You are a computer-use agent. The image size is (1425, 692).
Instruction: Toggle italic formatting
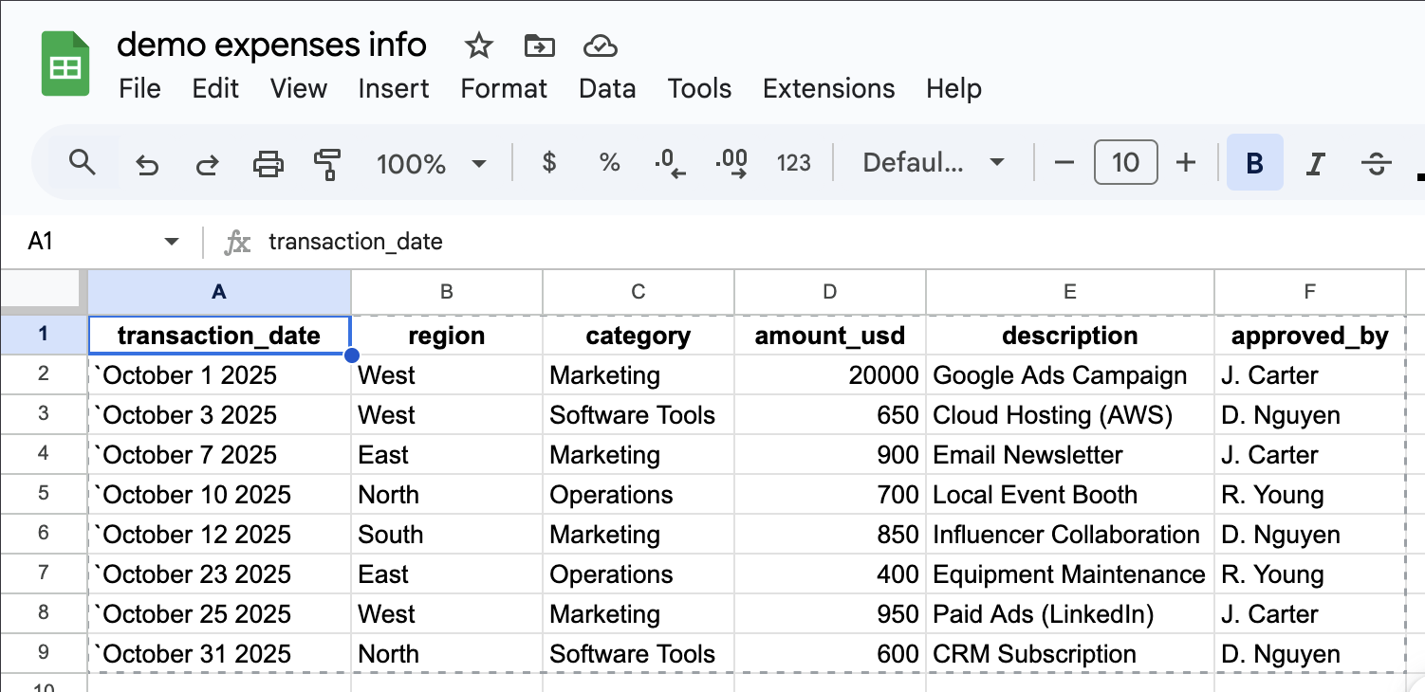[x=1315, y=162]
